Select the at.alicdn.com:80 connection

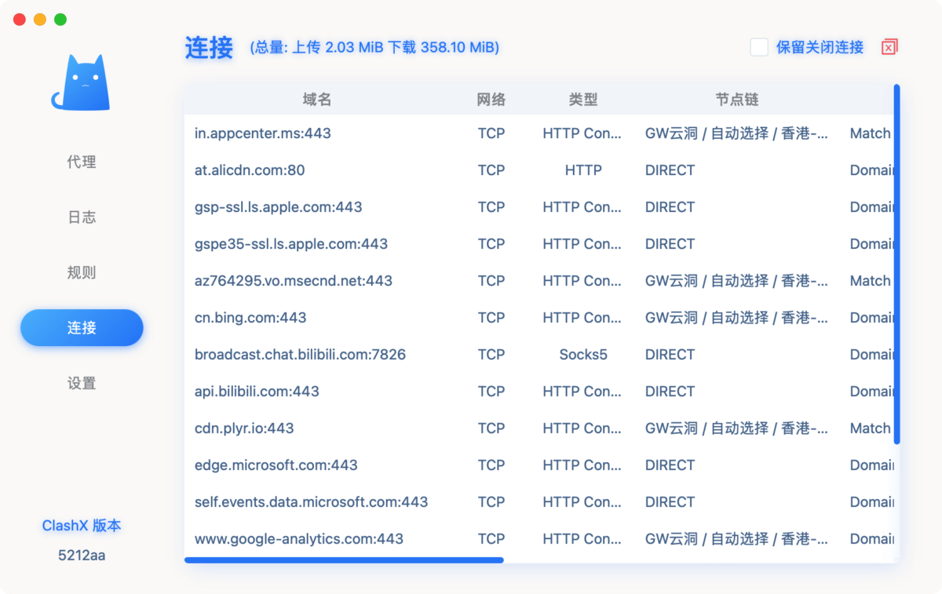(539, 170)
